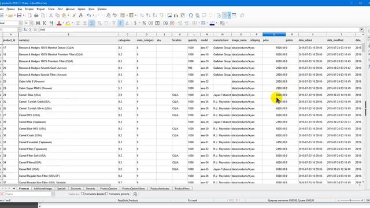Click the Русский language status bar entry
The width and height of the screenshot is (370, 208).
tap(193, 200)
